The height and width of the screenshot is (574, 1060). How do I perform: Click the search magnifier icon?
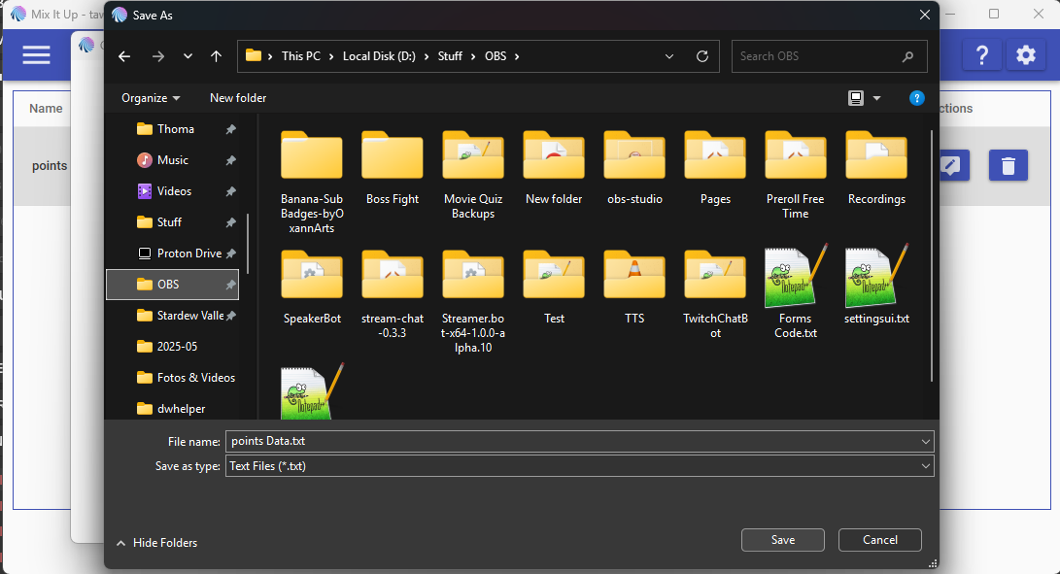click(907, 56)
